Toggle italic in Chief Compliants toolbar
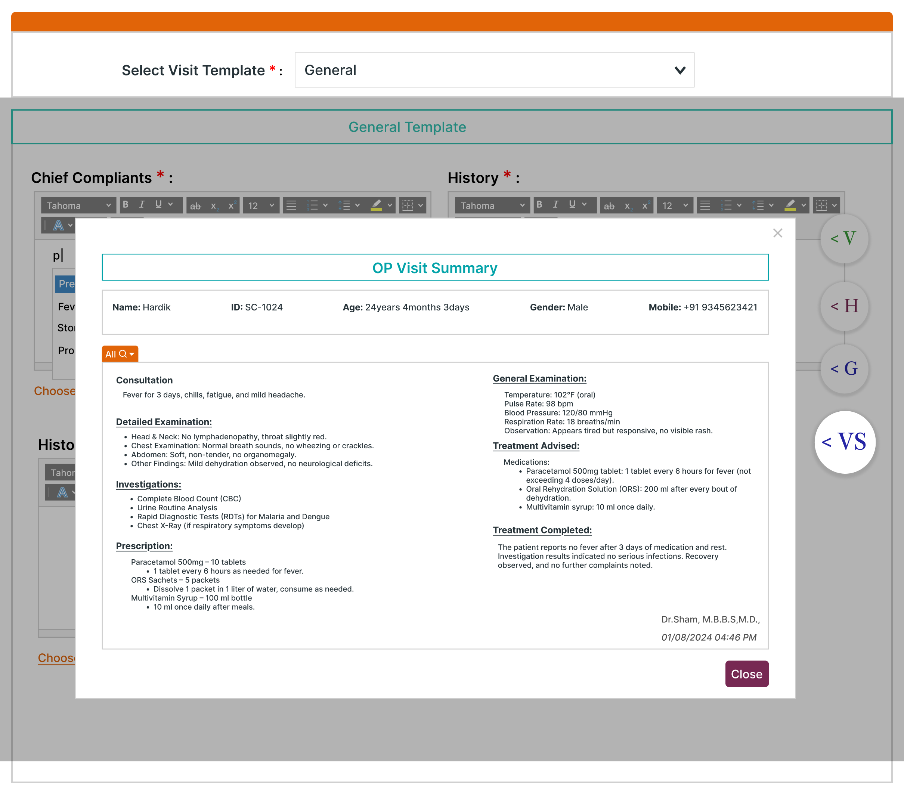The image size is (904, 792). tap(142, 205)
